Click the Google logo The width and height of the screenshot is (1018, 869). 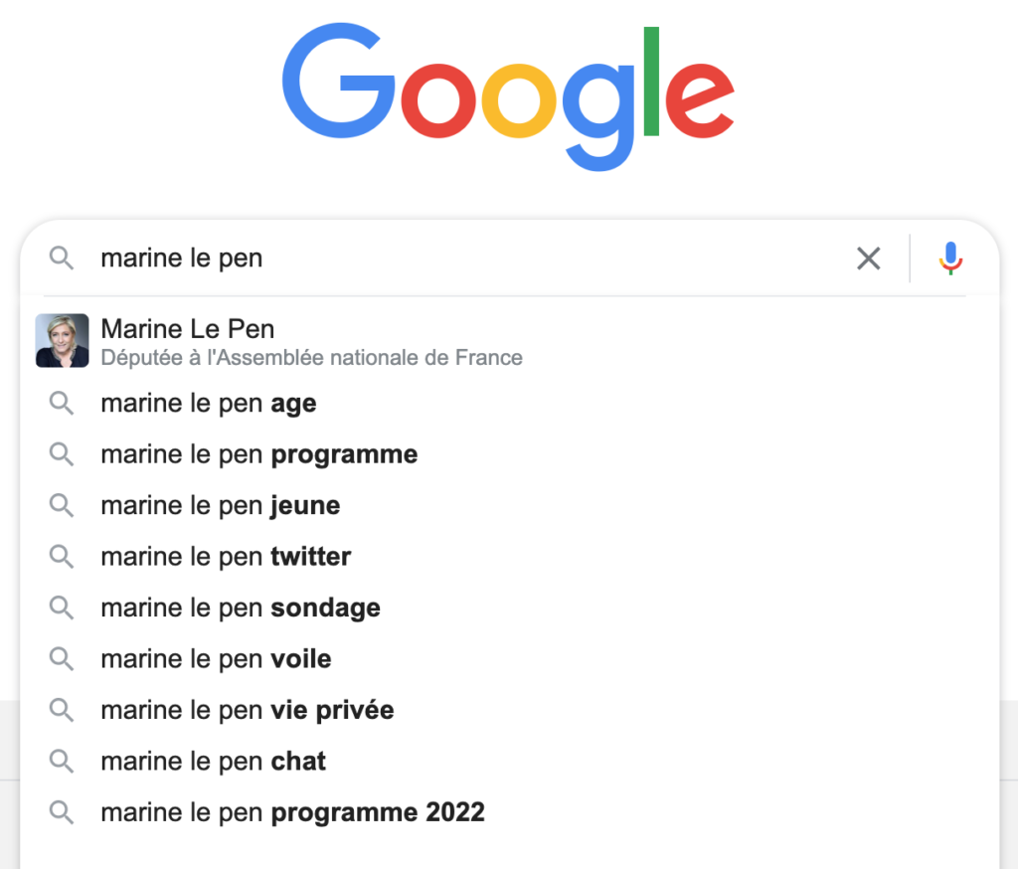click(508, 96)
